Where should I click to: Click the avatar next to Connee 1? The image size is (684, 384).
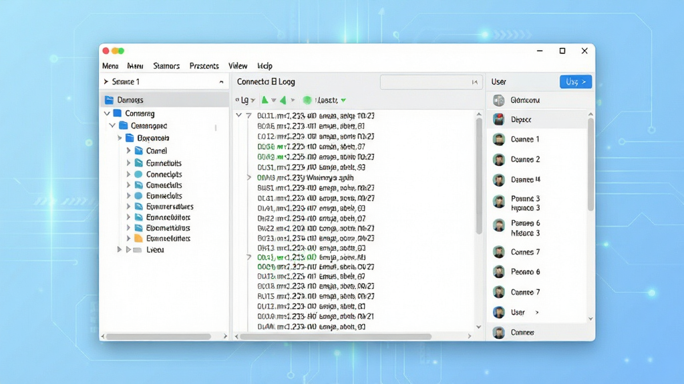coord(499,139)
